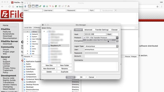
Task: Switch to the General tab
Action: 78,30
